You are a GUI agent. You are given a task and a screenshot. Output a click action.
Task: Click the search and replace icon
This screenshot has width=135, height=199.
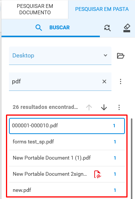107,28
